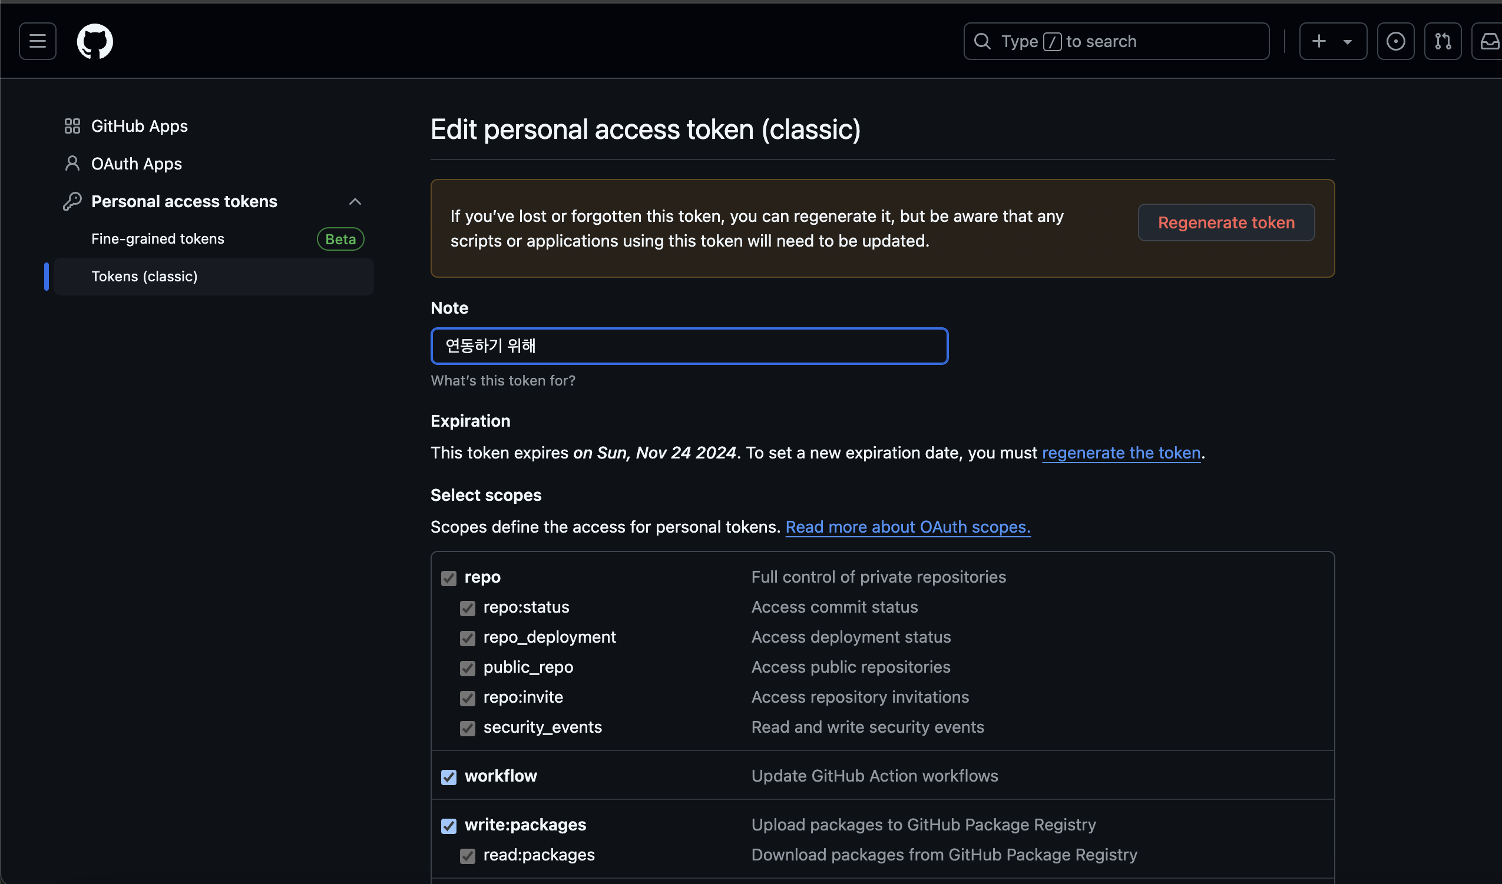Uncheck the write:packages scope checkbox
This screenshot has width=1502, height=884.
point(449,826)
